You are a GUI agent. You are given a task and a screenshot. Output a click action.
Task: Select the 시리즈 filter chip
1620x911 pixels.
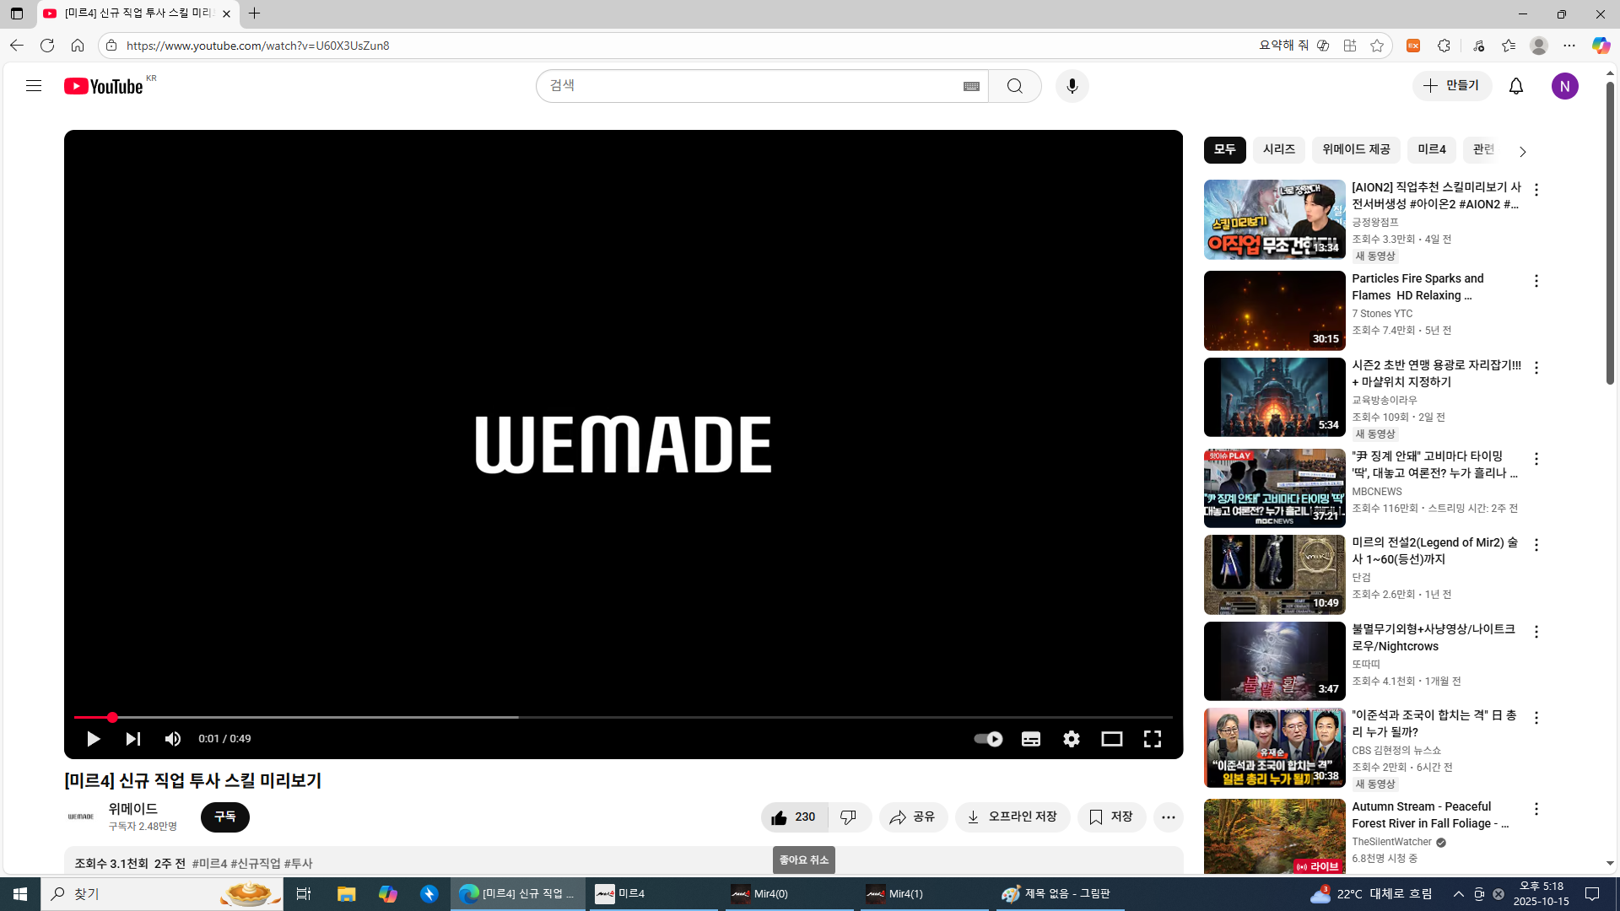point(1278,149)
